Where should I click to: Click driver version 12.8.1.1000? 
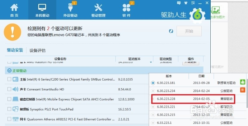pos(126,99)
